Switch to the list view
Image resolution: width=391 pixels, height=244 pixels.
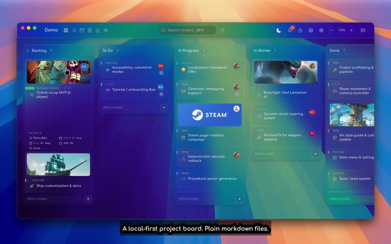(74, 30)
